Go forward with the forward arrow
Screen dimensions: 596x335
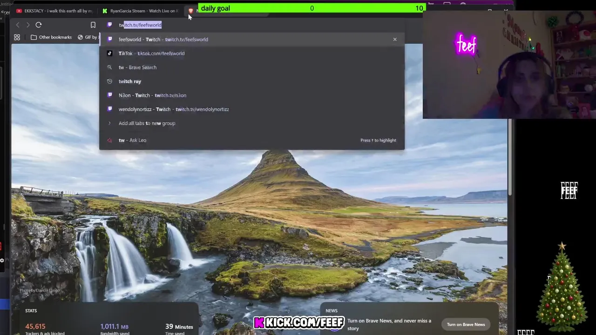pos(28,25)
